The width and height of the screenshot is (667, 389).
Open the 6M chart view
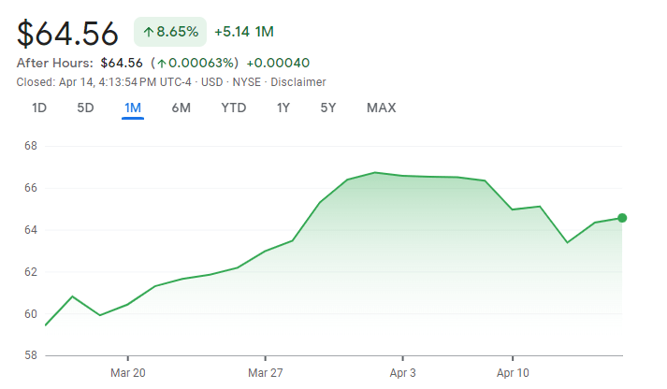click(181, 108)
